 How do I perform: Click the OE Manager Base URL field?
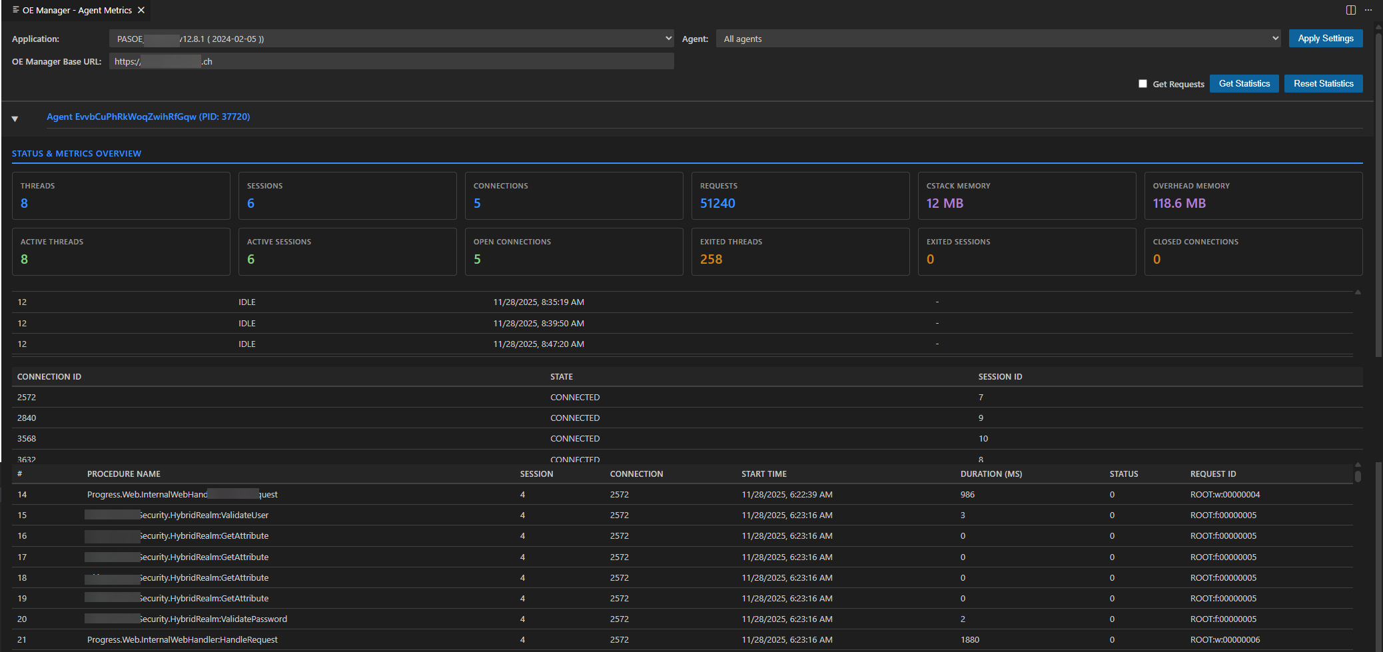tap(393, 61)
